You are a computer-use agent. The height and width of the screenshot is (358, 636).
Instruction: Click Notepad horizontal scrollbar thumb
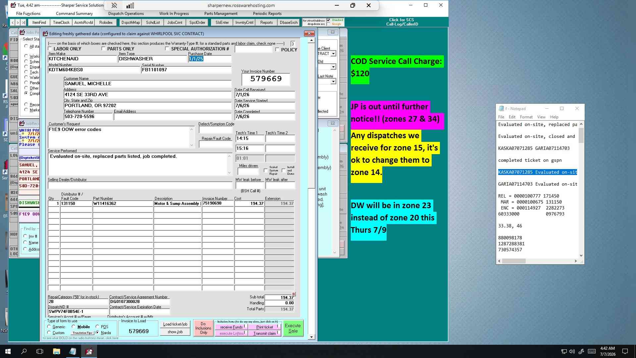tap(514, 261)
